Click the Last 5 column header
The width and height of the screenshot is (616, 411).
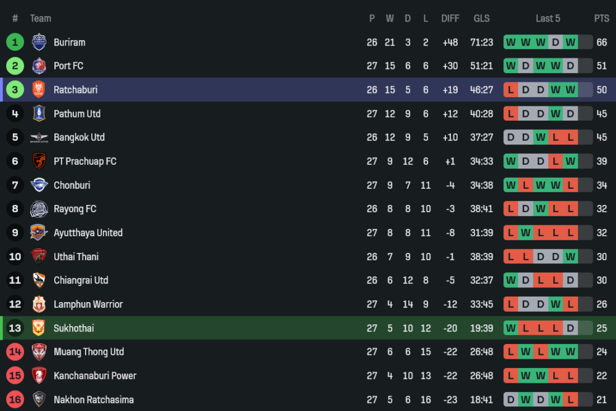click(x=548, y=18)
